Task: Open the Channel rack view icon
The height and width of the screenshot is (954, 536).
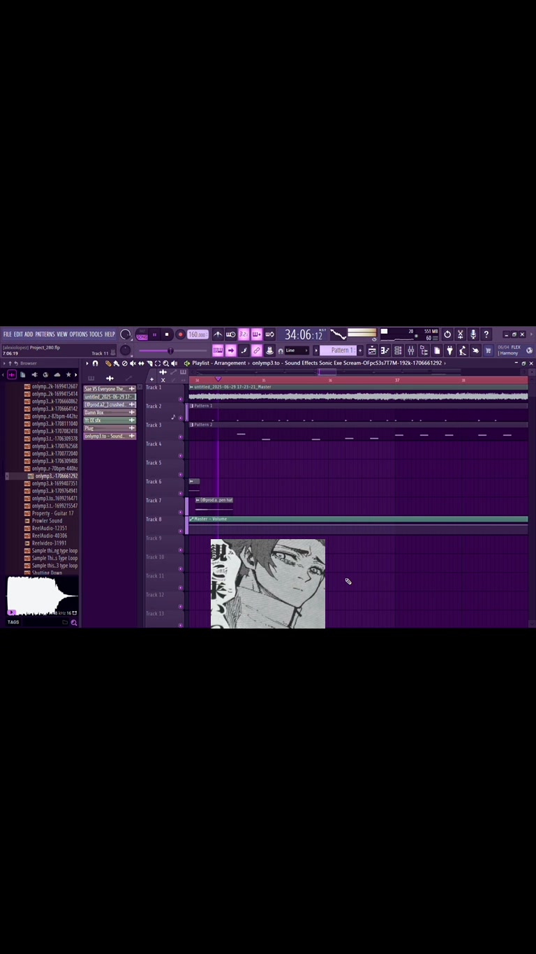Action: 398,351
